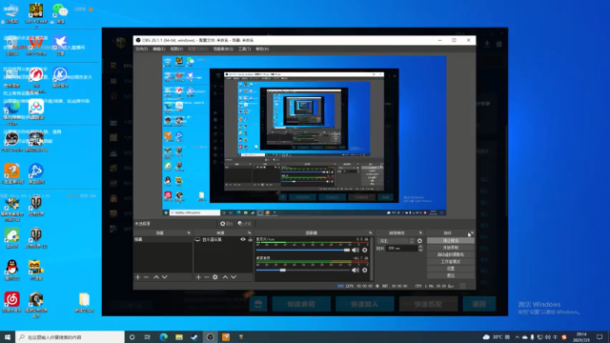Show hidden icons chevron in system tray
This screenshot has width=610, height=343.
click(x=517, y=337)
